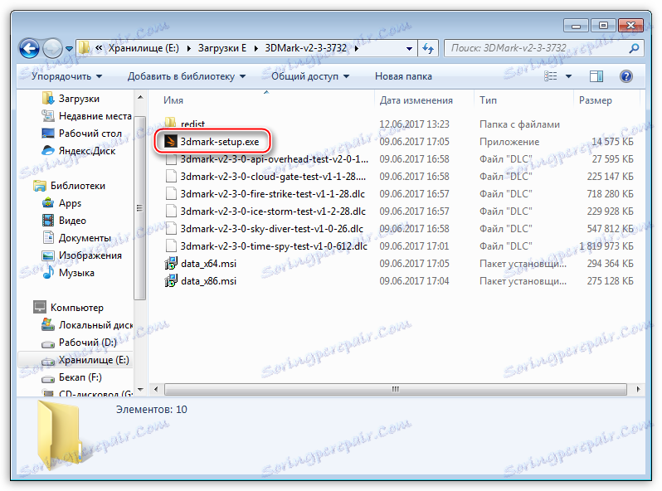Image resolution: width=662 pixels, height=491 pixels.
Task: Select 3dmark-v2-3-0-sky-diver-test-v1-0-26.dlc
Action: [265, 229]
